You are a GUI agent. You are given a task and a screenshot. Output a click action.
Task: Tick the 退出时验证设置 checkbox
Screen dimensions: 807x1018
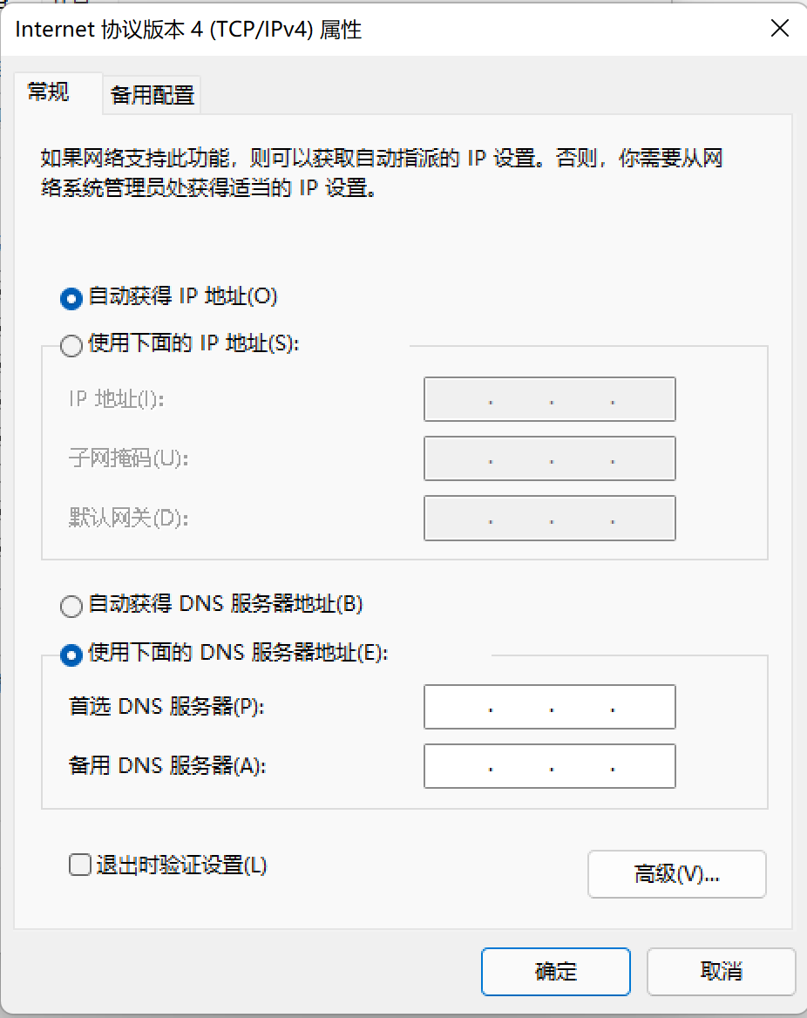point(80,865)
